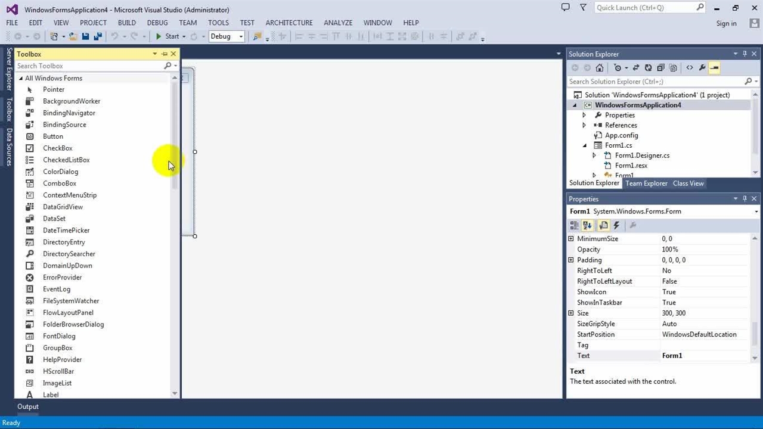Select the CheckBox control in Toolbox
This screenshot has width=763, height=429.
click(57, 148)
